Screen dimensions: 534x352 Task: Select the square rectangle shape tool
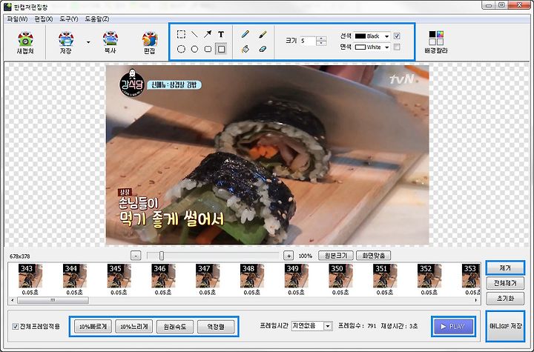221,49
